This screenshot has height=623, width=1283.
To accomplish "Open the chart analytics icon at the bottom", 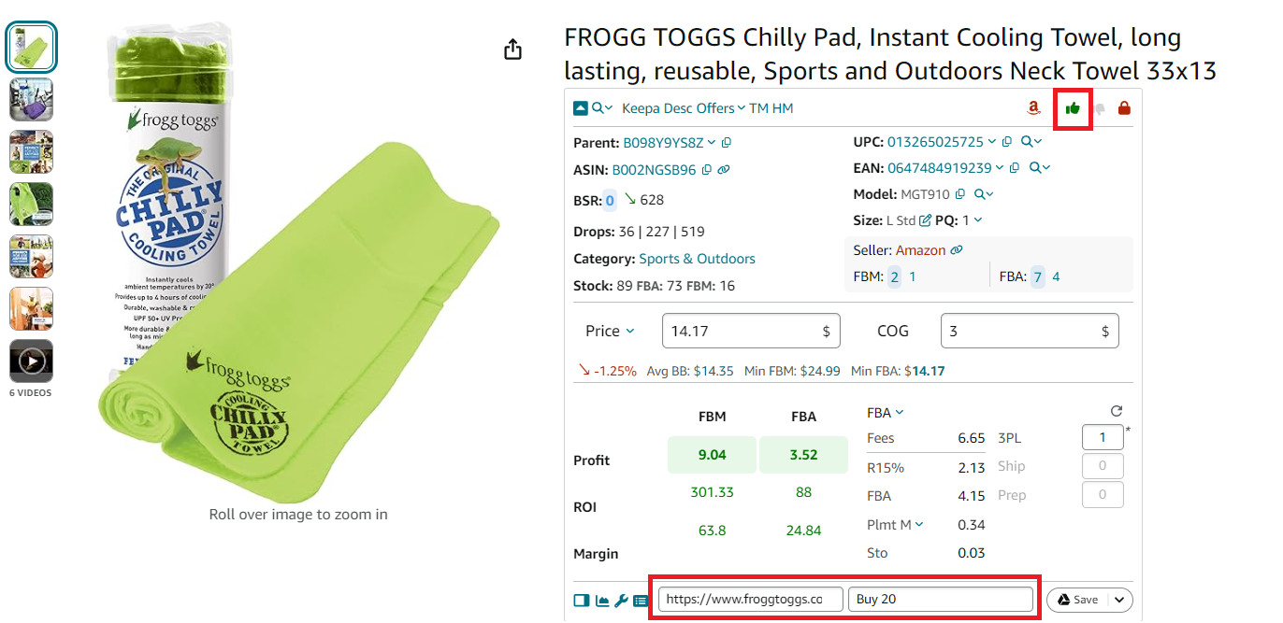I will click(x=602, y=601).
